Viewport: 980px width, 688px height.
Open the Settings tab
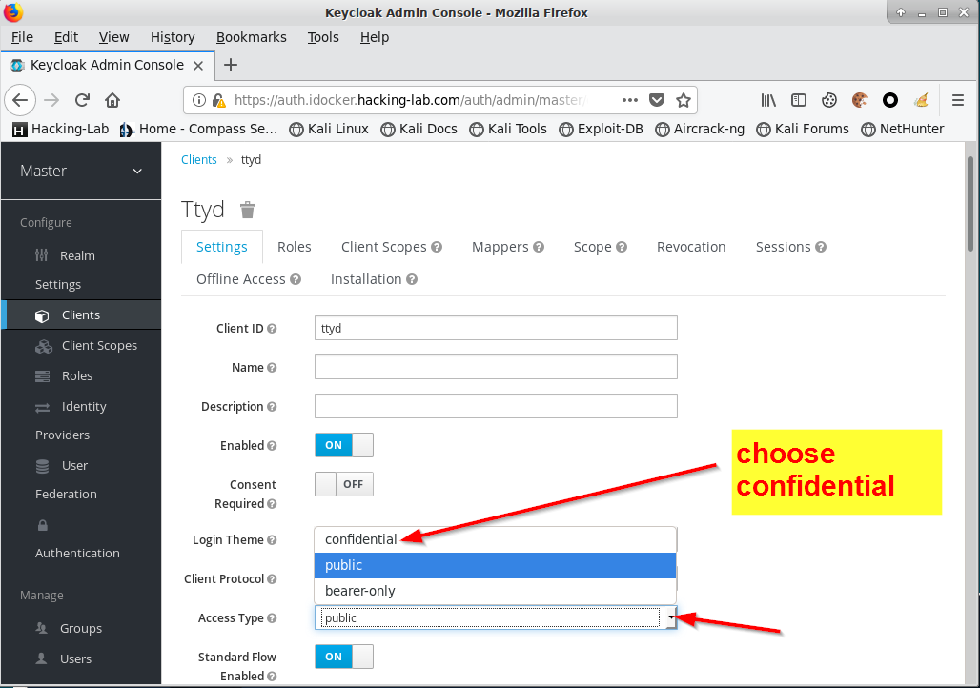click(x=222, y=247)
